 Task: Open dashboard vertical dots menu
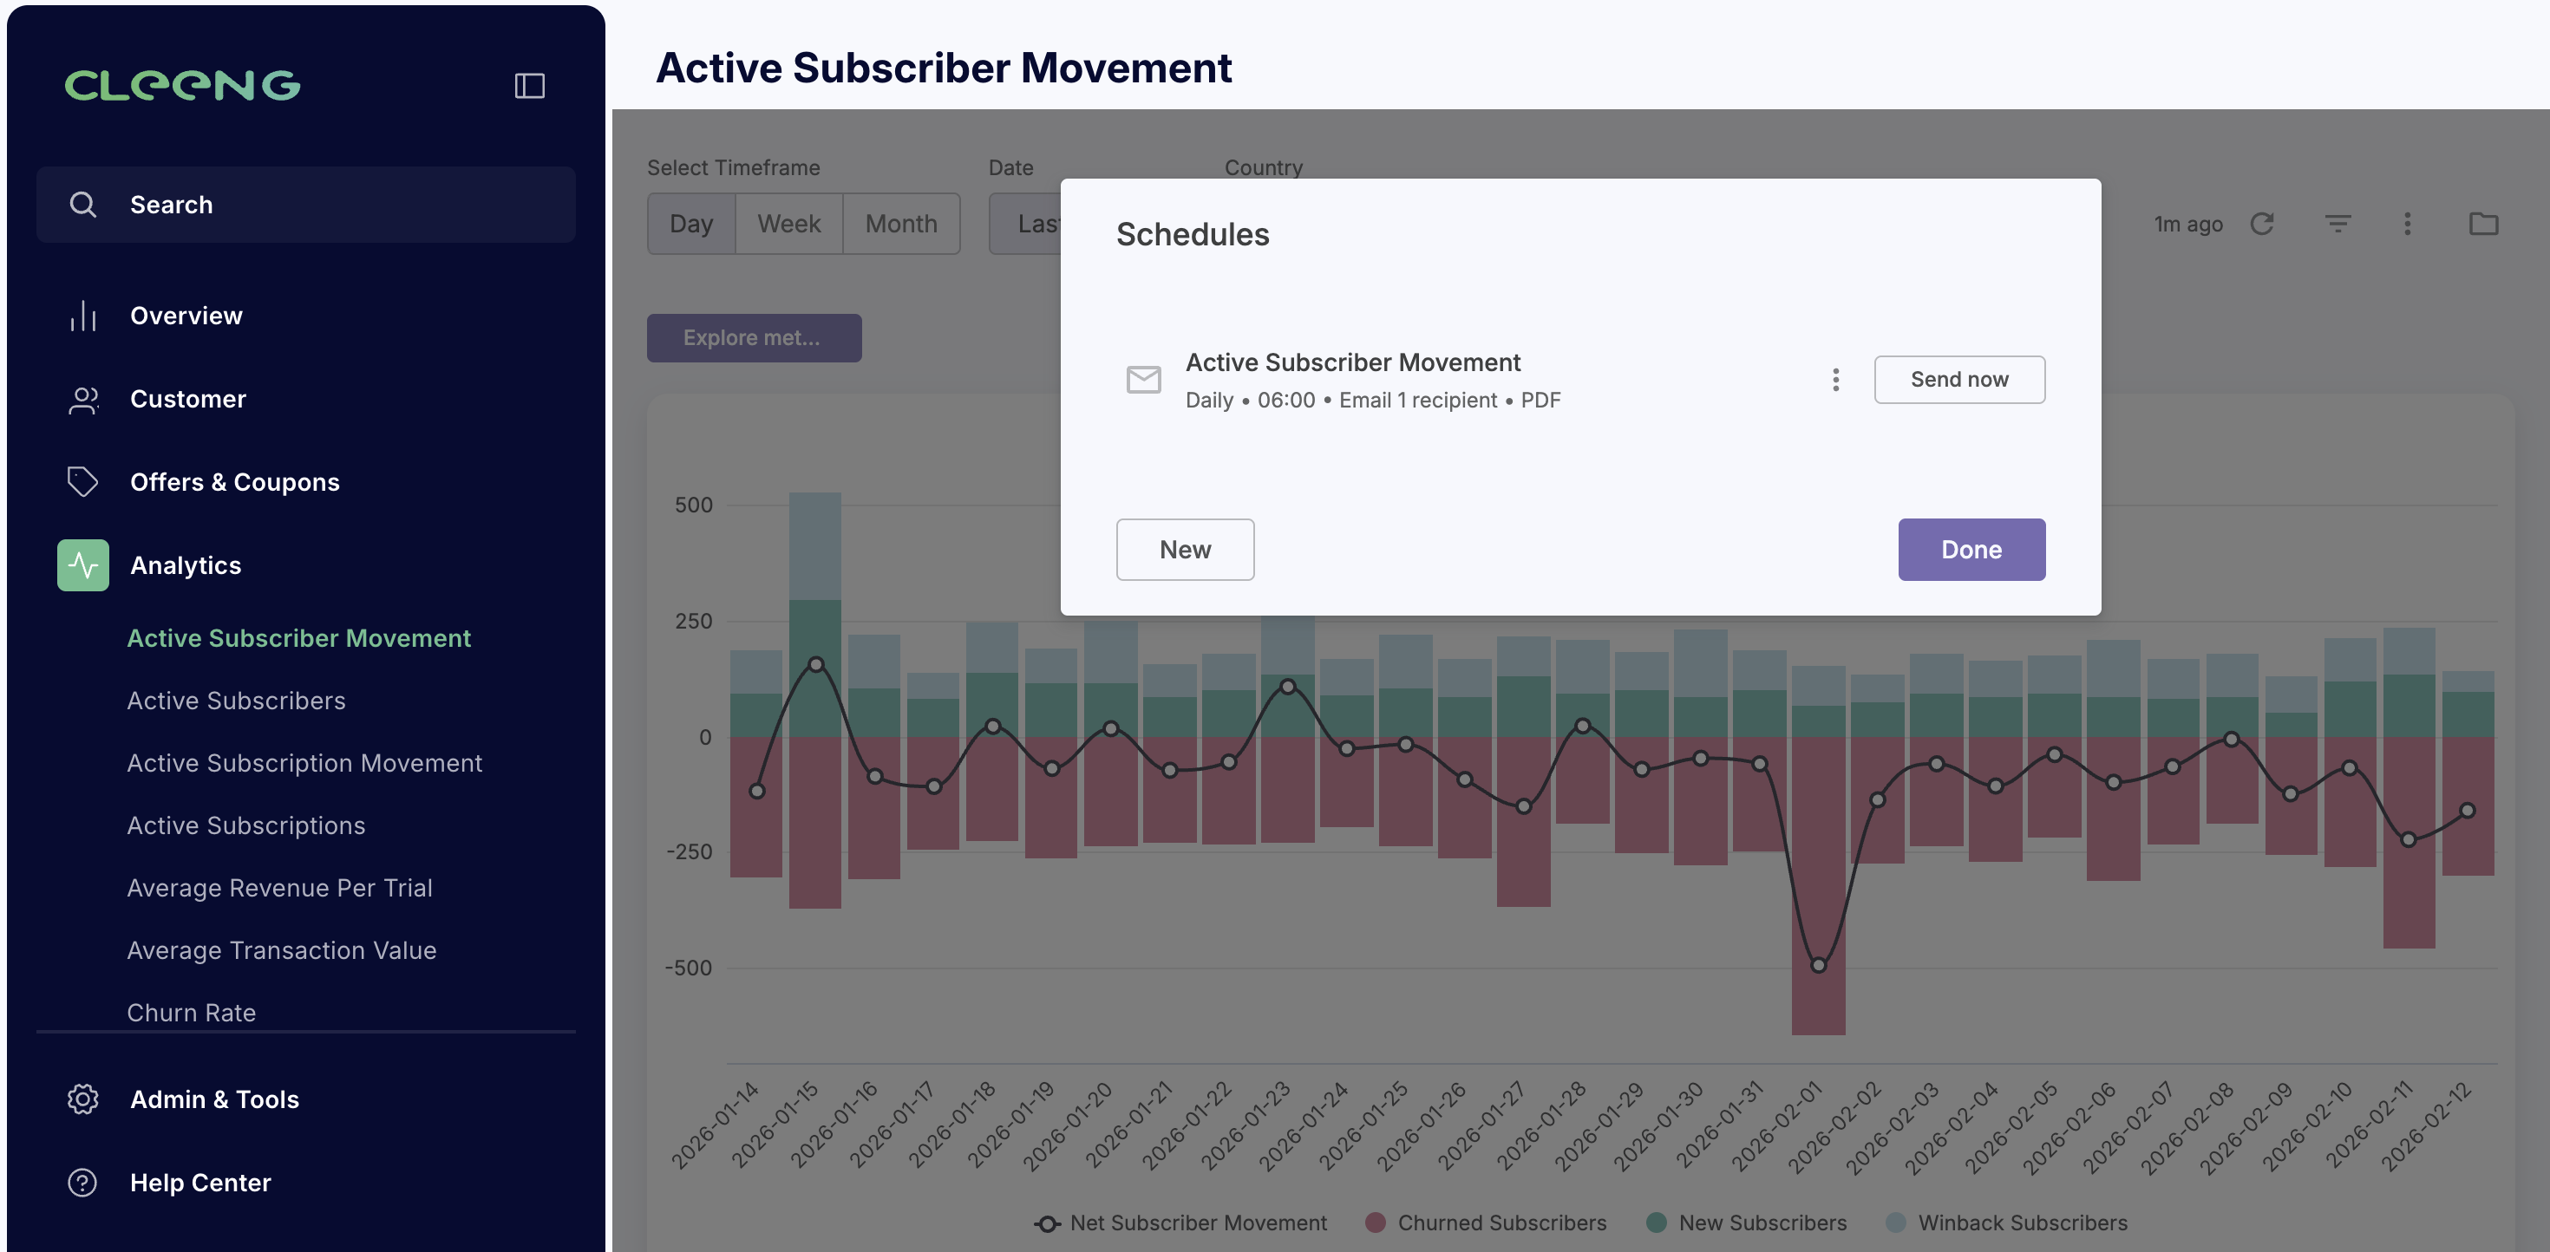click(2408, 224)
